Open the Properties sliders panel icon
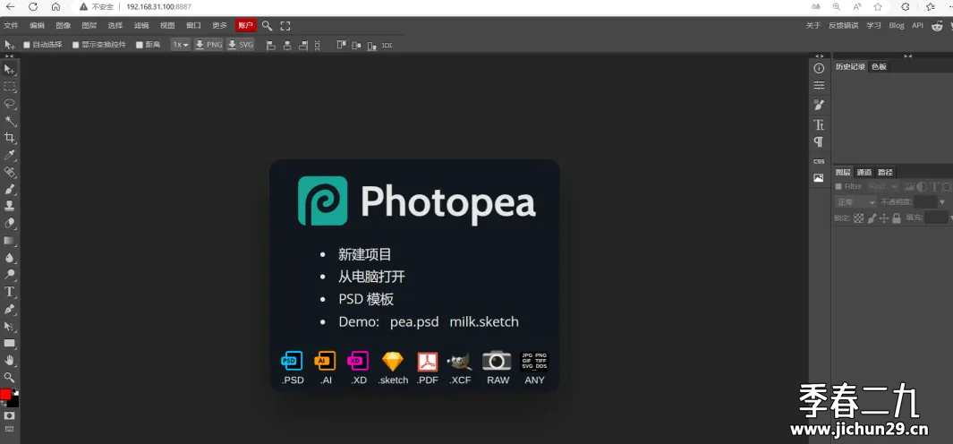Screen dimensions: 953x444 click(x=819, y=85)
